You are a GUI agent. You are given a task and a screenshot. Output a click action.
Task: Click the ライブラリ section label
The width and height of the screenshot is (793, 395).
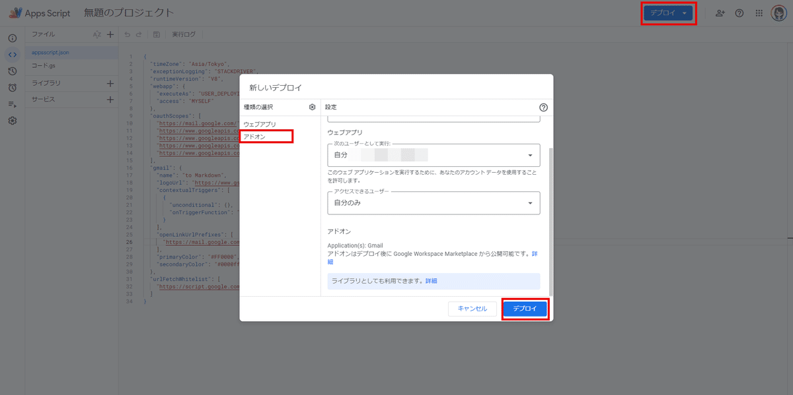point(46,84)
